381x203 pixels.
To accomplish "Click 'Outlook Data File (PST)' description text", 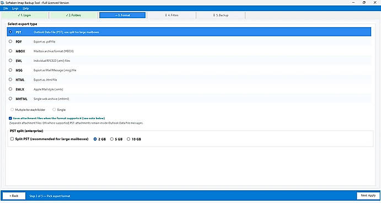I will (66, 32).
